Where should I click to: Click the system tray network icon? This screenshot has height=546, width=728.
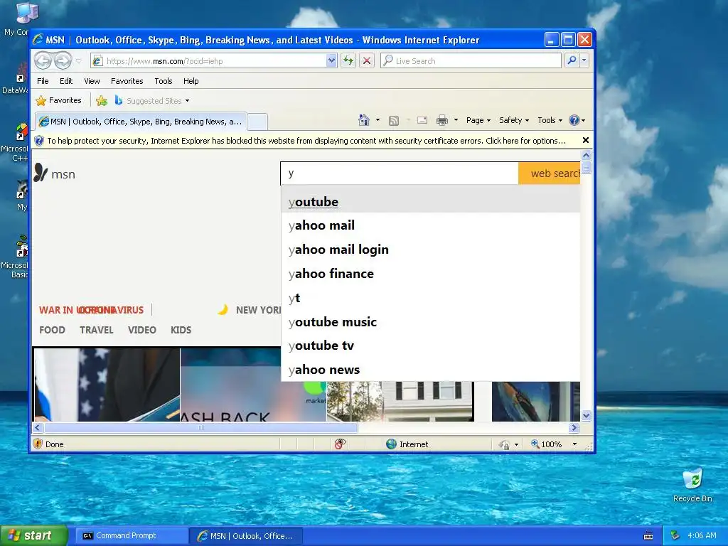(675, 535)
